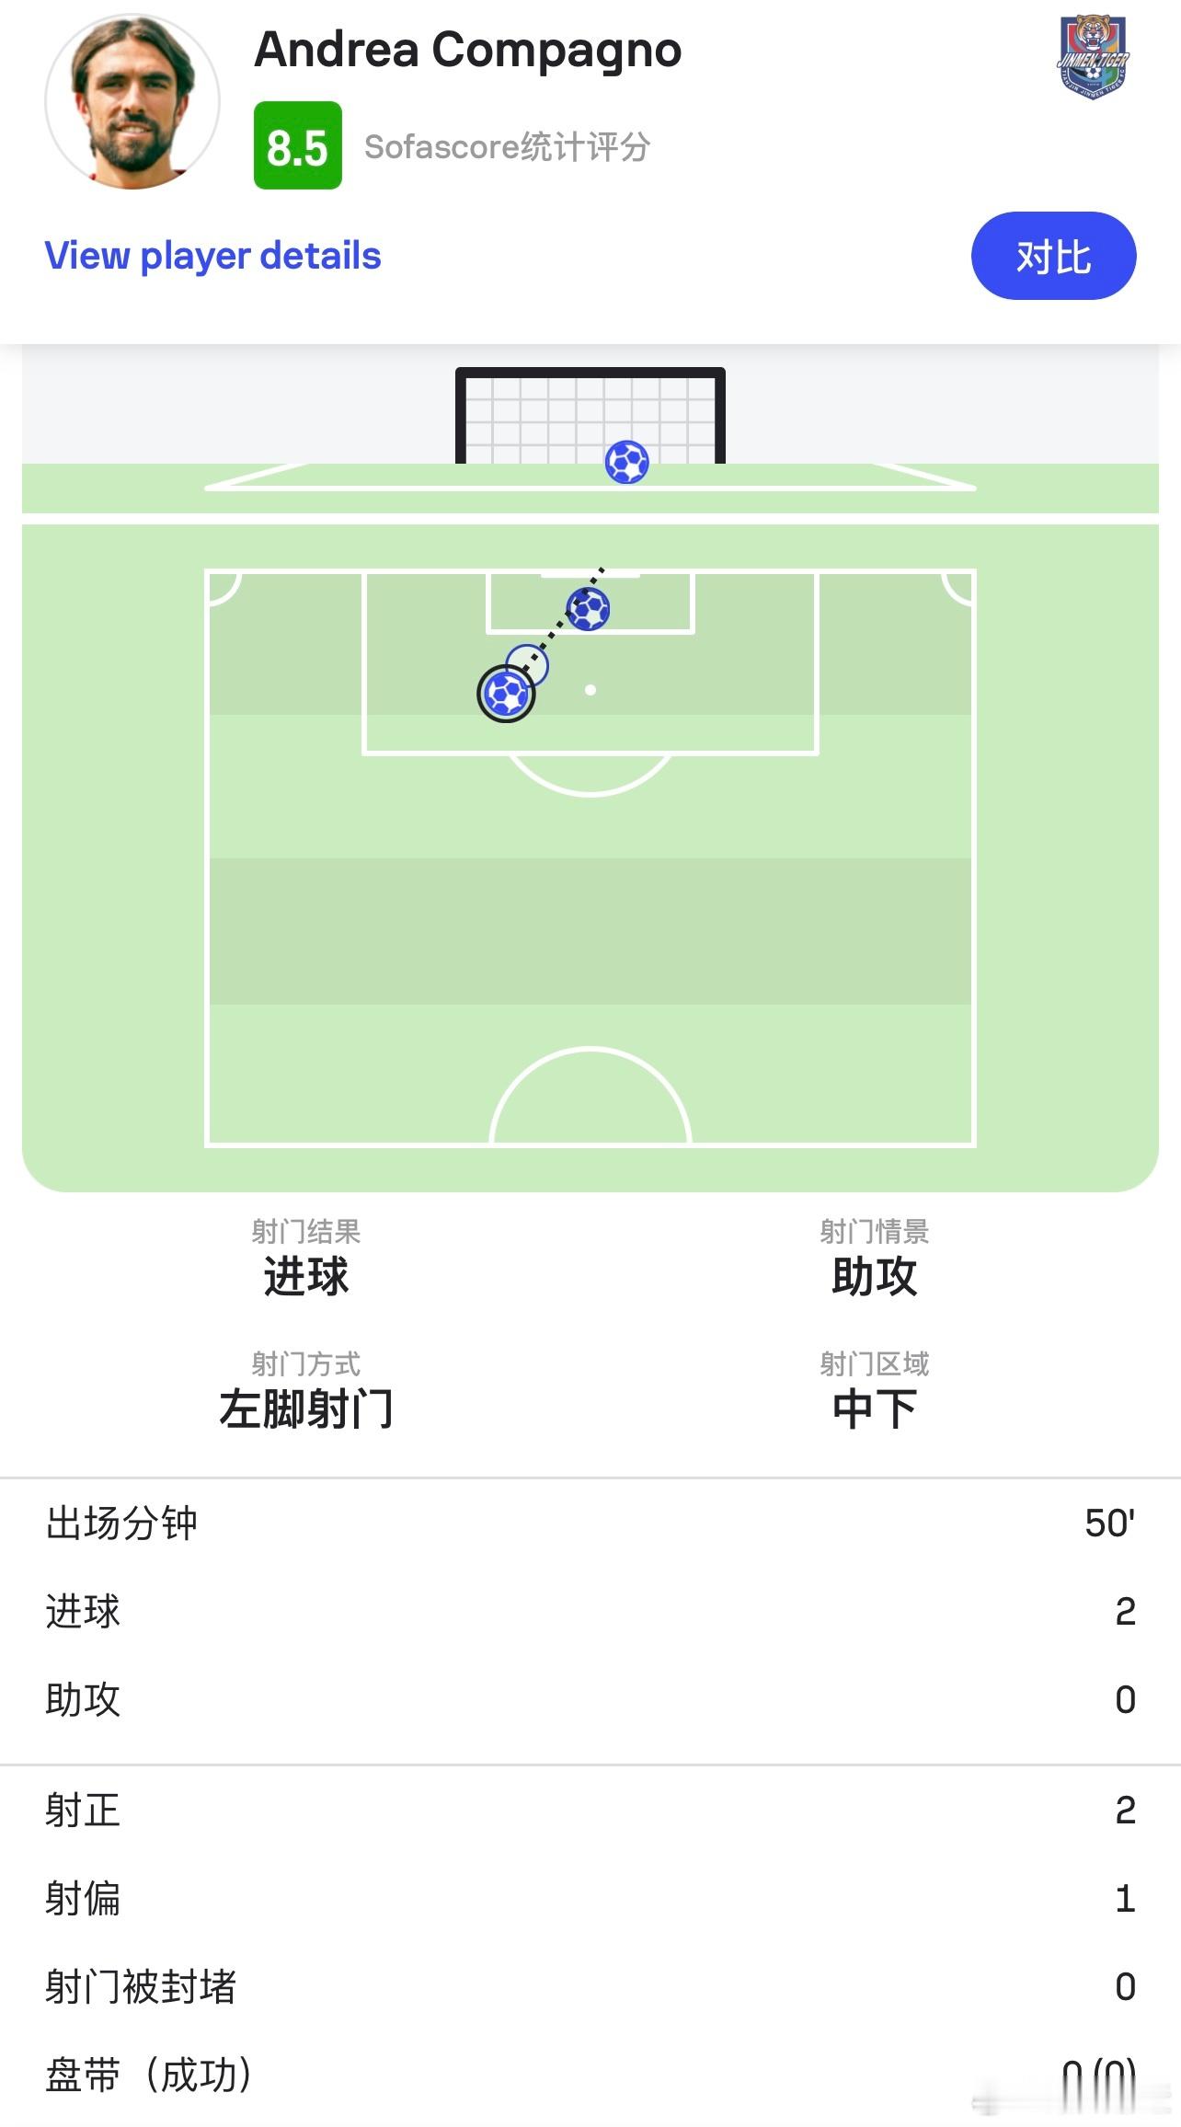
Task: Tap the Tianjin Jinmen Tiger club crest
Action: (x=1093, y=57)
